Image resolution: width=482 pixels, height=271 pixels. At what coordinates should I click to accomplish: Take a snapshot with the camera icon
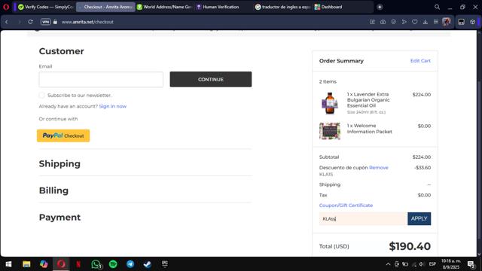383,22
